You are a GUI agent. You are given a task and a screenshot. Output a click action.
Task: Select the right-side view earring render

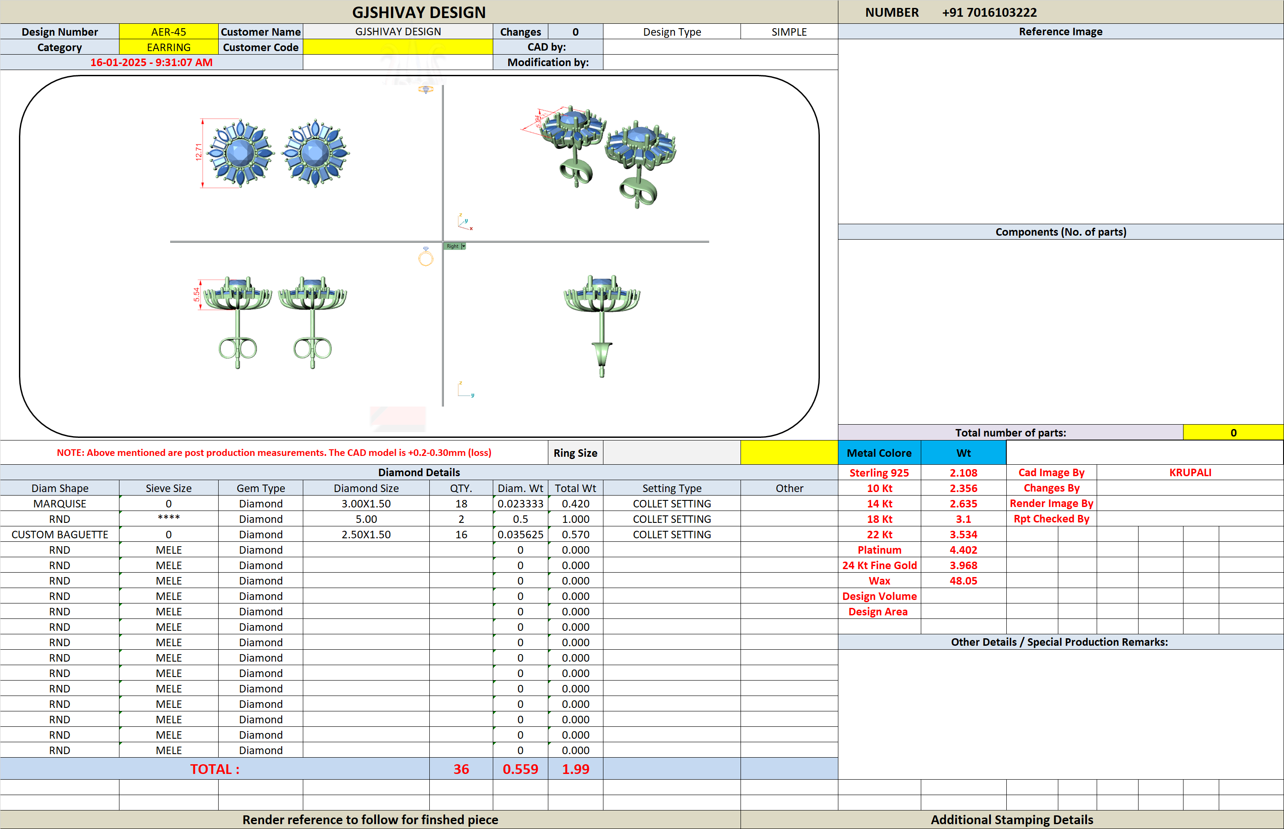coord(602,326)
